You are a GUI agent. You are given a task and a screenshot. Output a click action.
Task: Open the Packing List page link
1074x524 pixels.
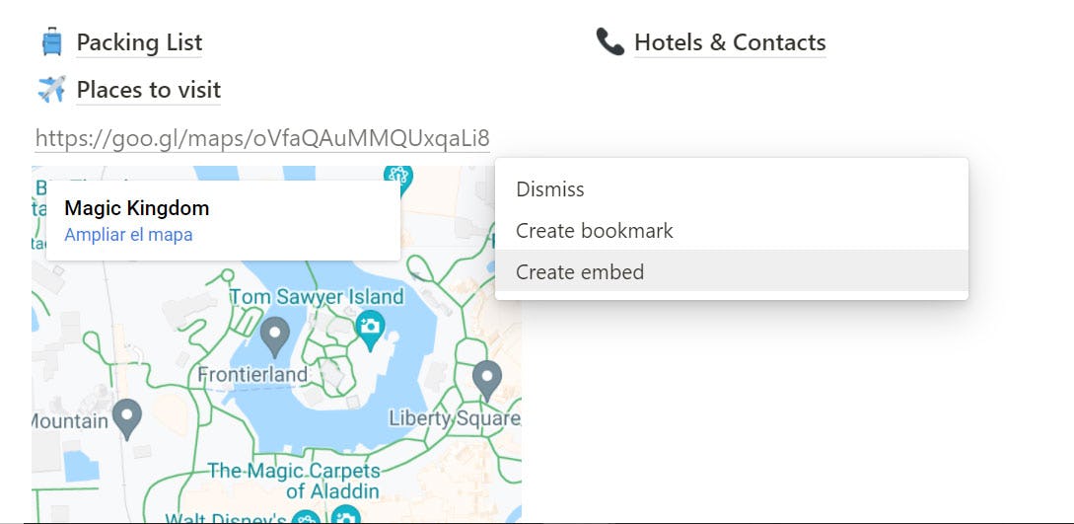pyautogui.click(x=139, y=42)
